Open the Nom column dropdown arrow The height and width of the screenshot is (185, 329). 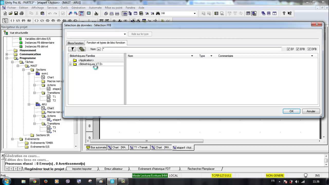(192, 56)
